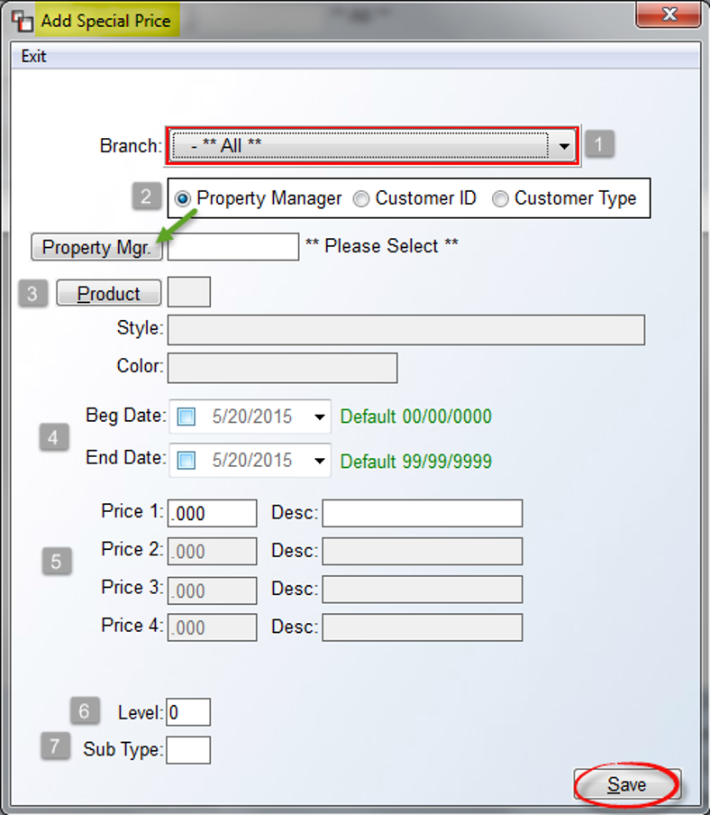Click the Beg Date value 5/20/2015
The width and height of the screenshot is (710, 815).
(252, 417)
